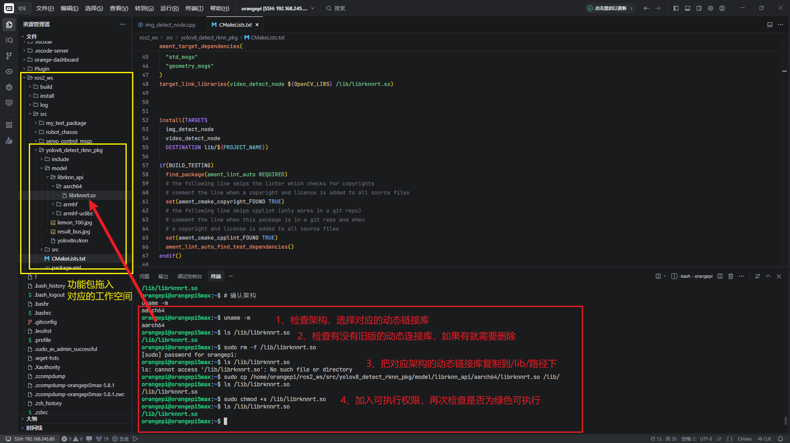Expand the build folder in ros2_ws

click(x=46, y=87)
